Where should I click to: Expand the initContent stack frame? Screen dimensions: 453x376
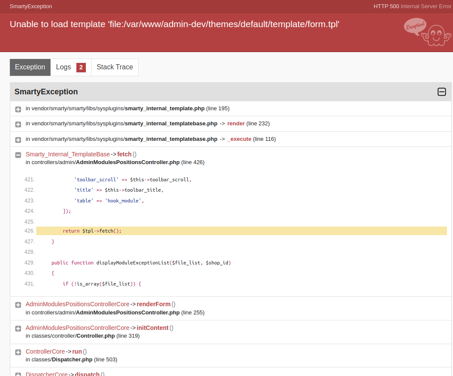pyautogui.click(x=18, y=328)
